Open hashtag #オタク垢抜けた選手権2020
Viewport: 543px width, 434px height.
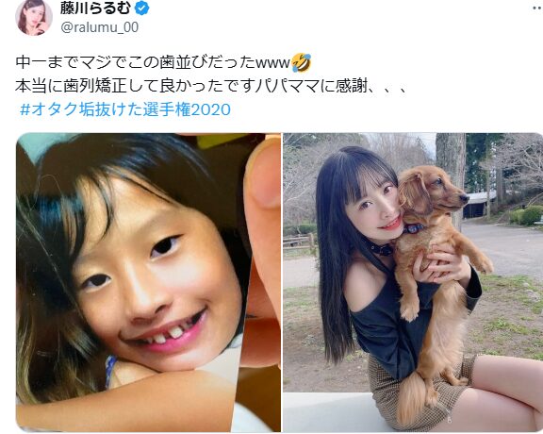pos(125,109)
